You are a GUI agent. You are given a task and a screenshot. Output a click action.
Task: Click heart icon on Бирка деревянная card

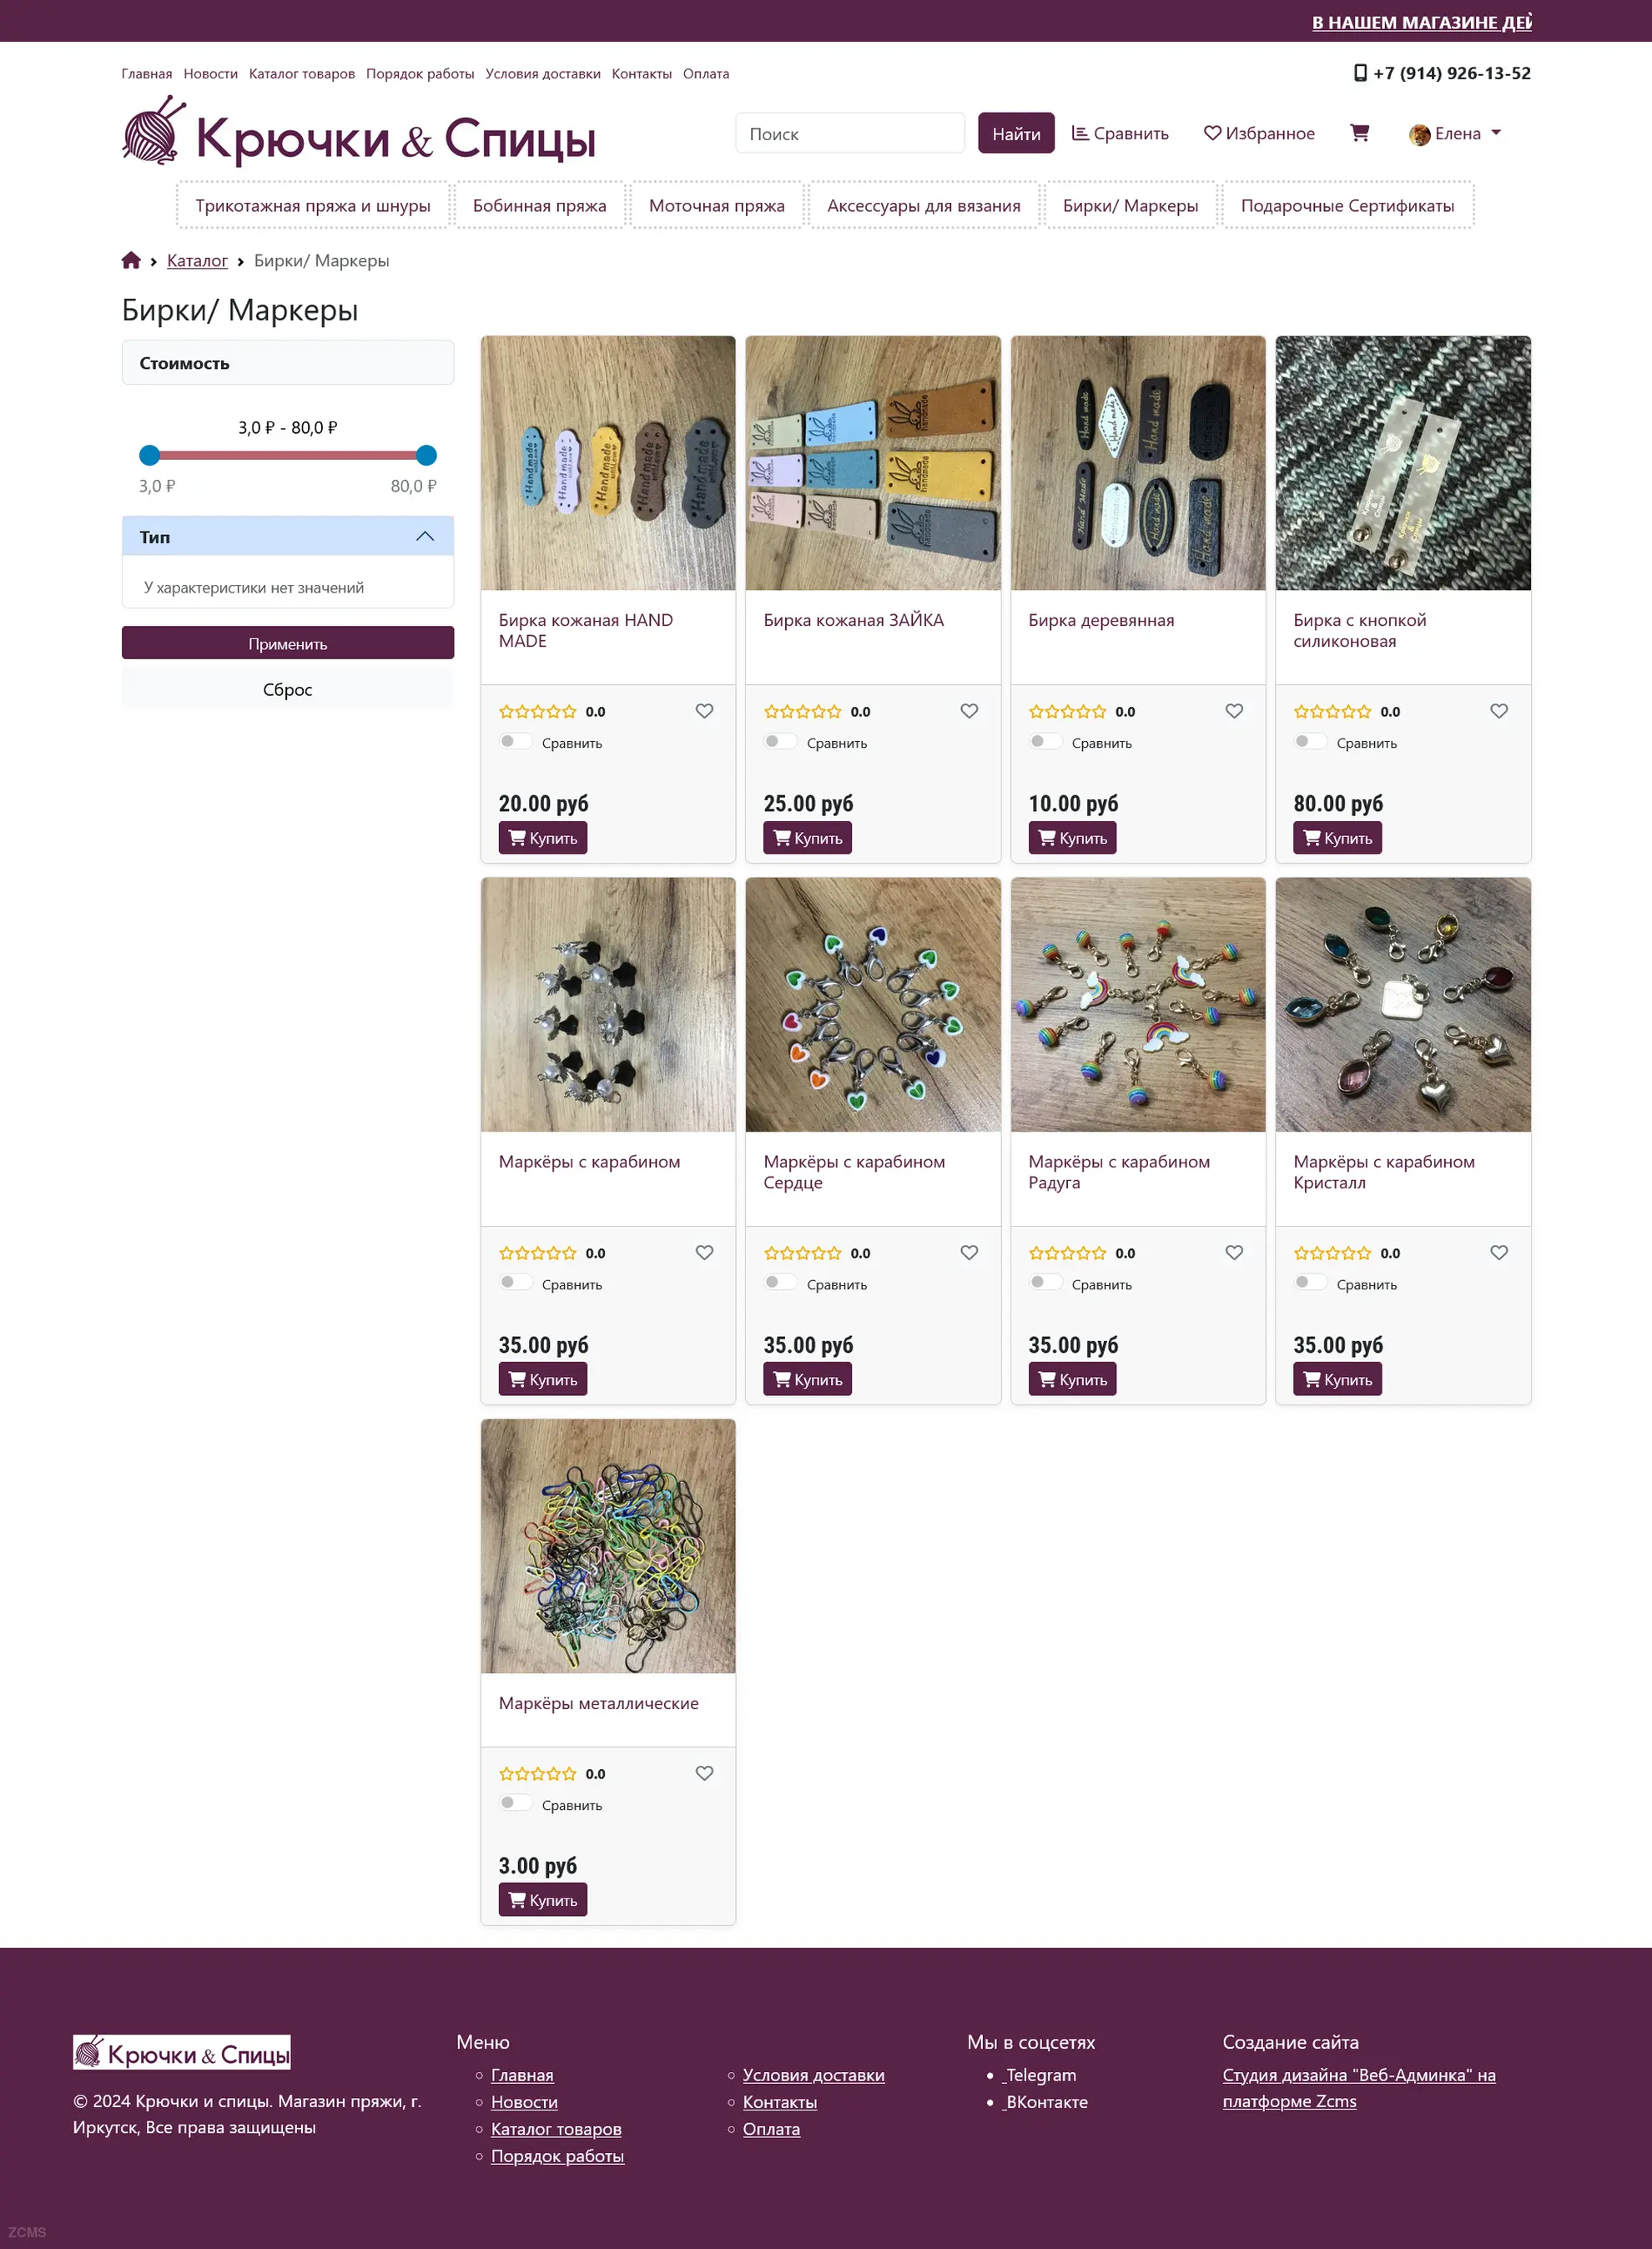1234,711
